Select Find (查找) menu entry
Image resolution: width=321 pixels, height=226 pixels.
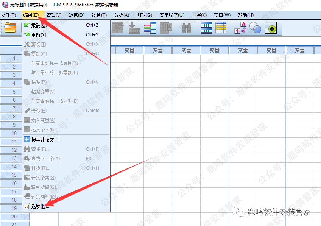click(x=66, y=149)
